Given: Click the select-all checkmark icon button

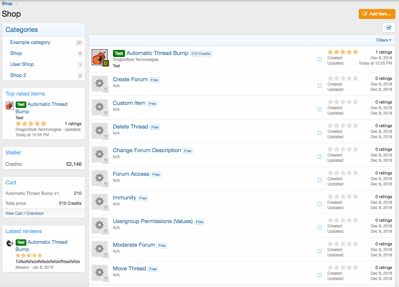Looking at the screenshot, I should coord(389,28).
